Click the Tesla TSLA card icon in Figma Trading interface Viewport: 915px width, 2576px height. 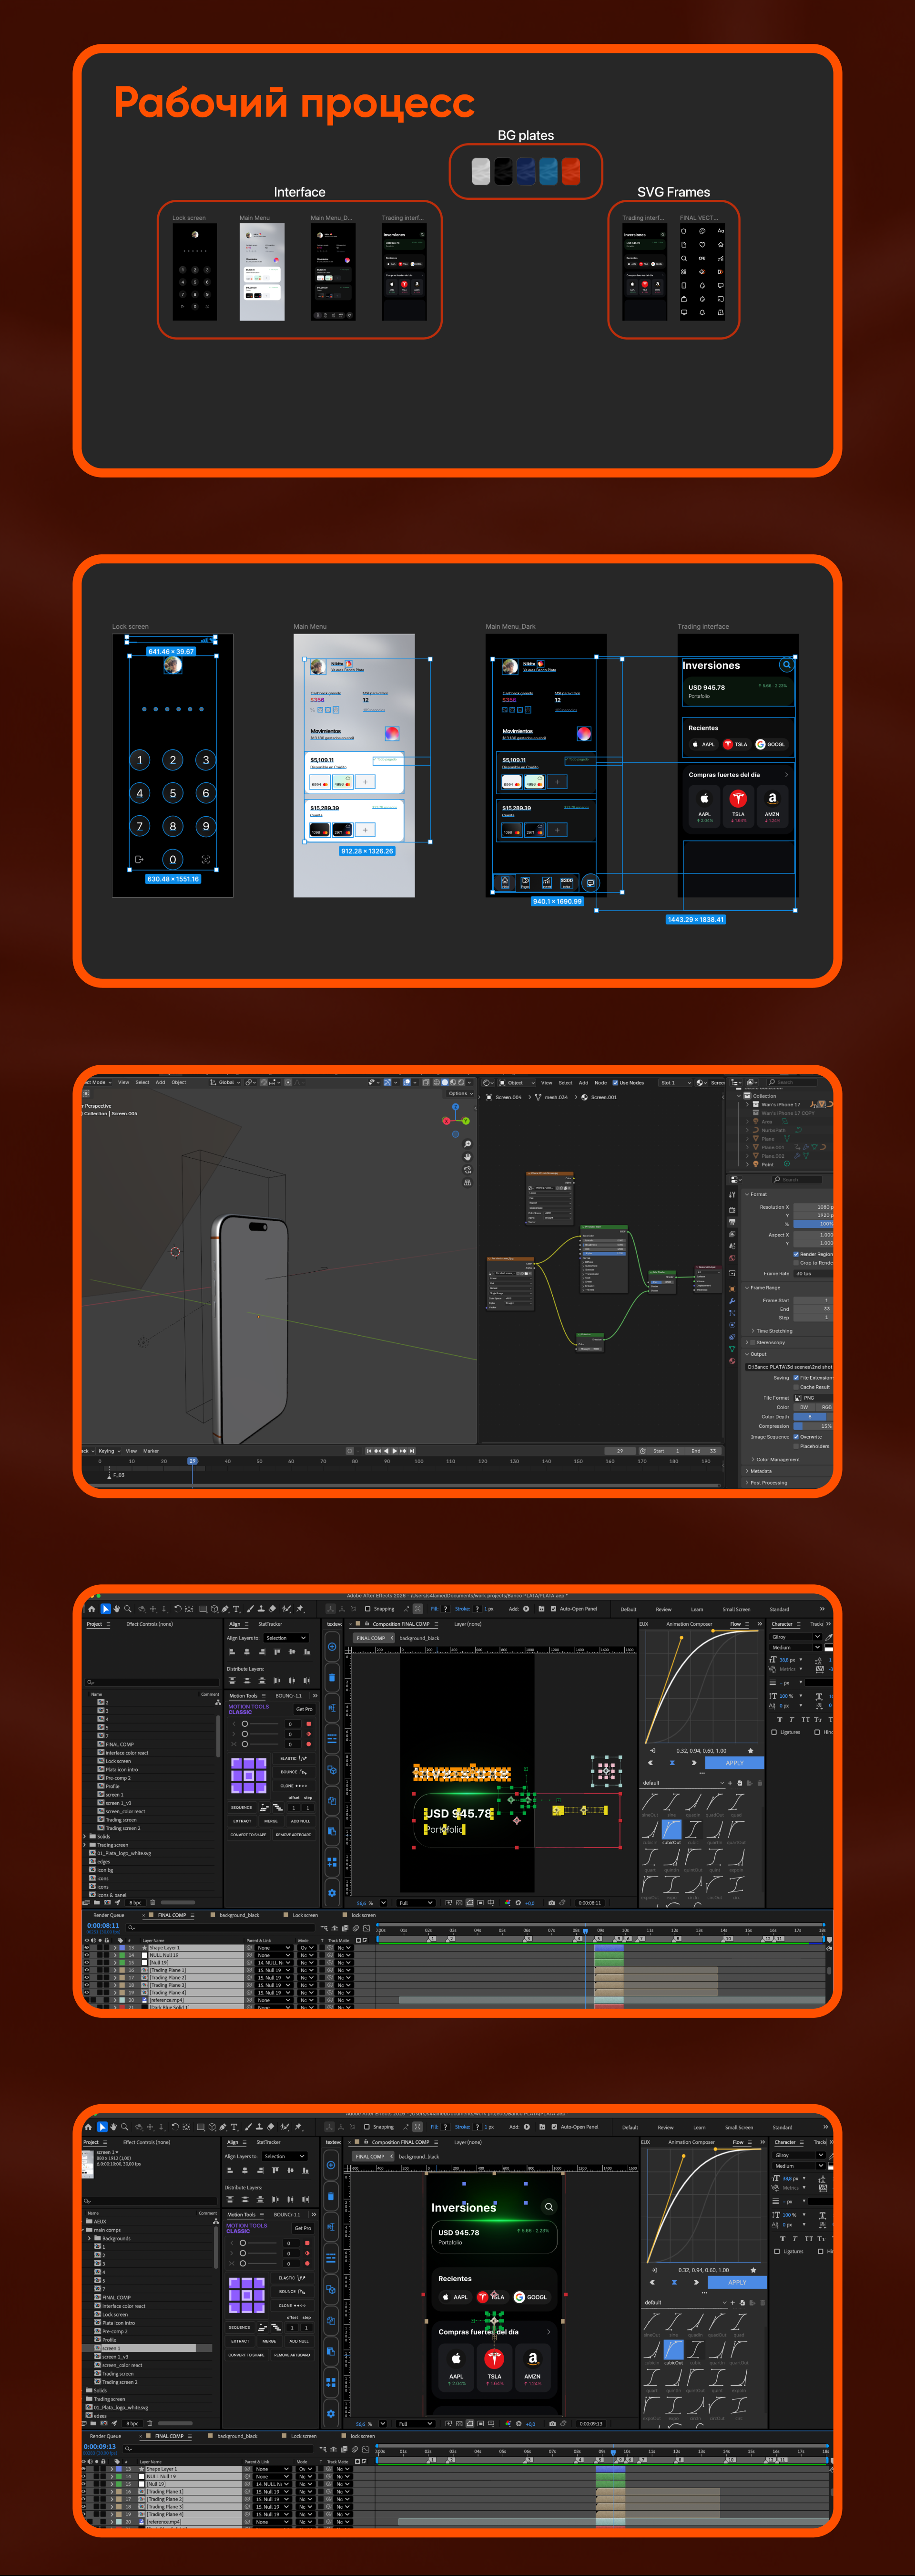[738, 798]
